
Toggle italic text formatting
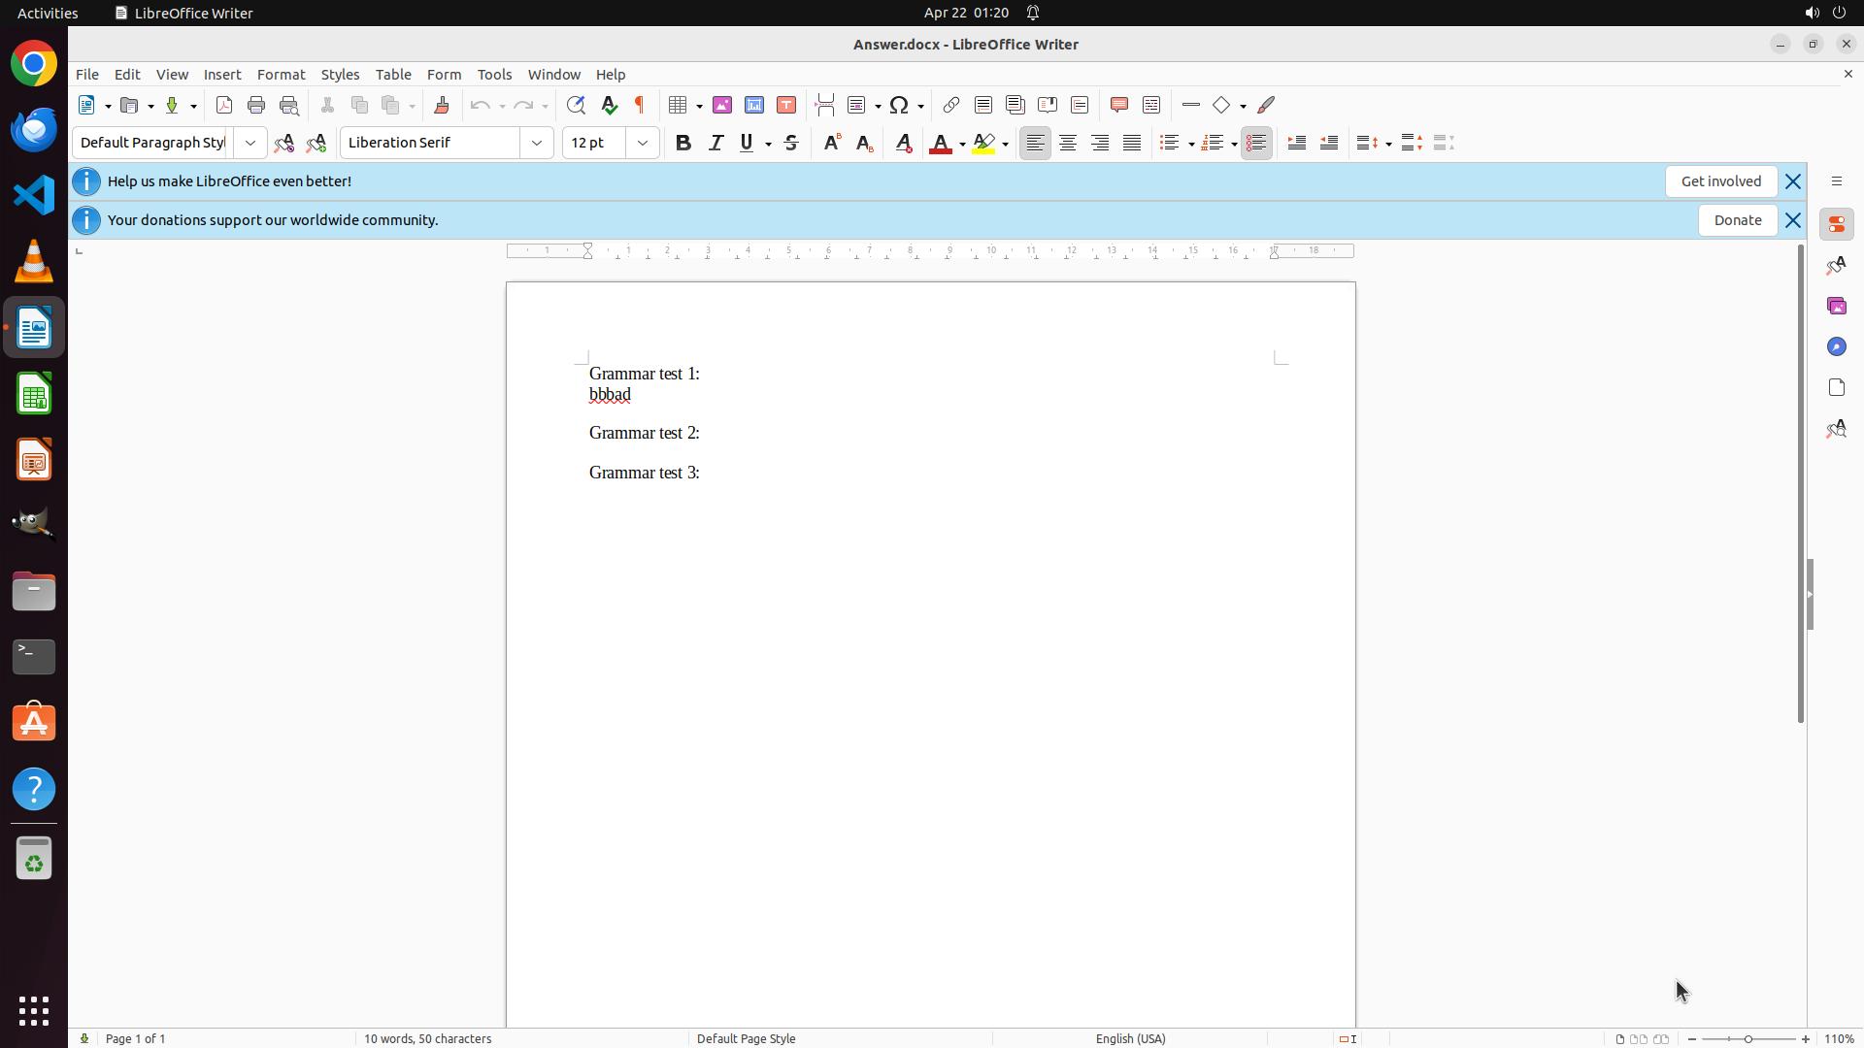pyautogui.click(x=716, y=143)
